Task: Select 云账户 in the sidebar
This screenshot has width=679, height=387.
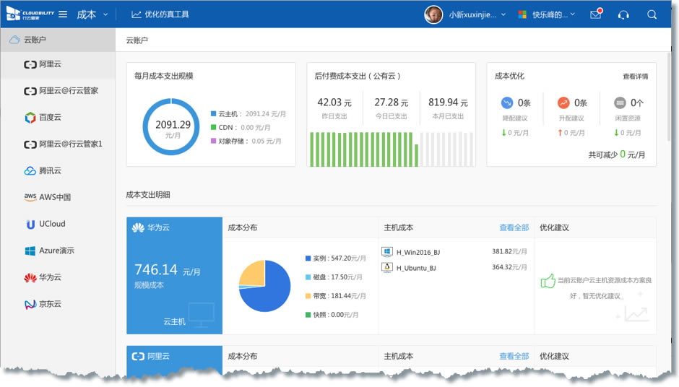Action: tap(58, 40)
